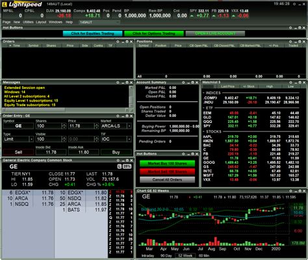Click the Click for Options Trading button
This screenshot has height=260, width=308.
(x=154, y=34)
